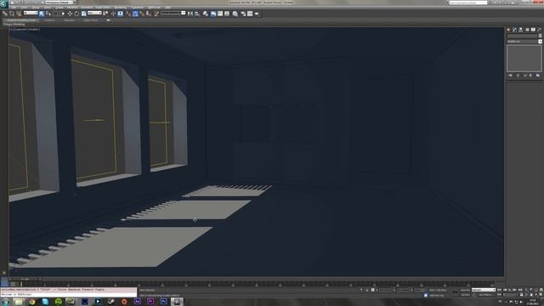Click the time slider handle
Screen dimensions: 544x306
pyautogui.click(x=25, y=279)
